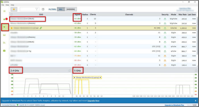The height and width of the screenshot is (107, 199).
Task: Select the network row ending in 2(Work)
Action: point(103,42)
